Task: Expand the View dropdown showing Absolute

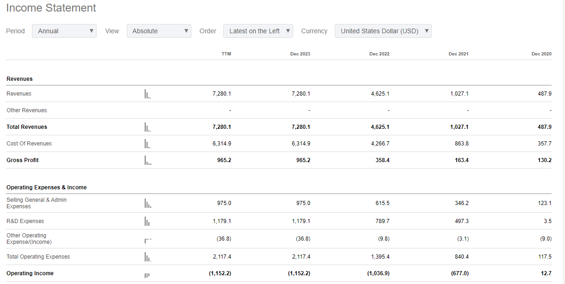Action: point(159,31)
